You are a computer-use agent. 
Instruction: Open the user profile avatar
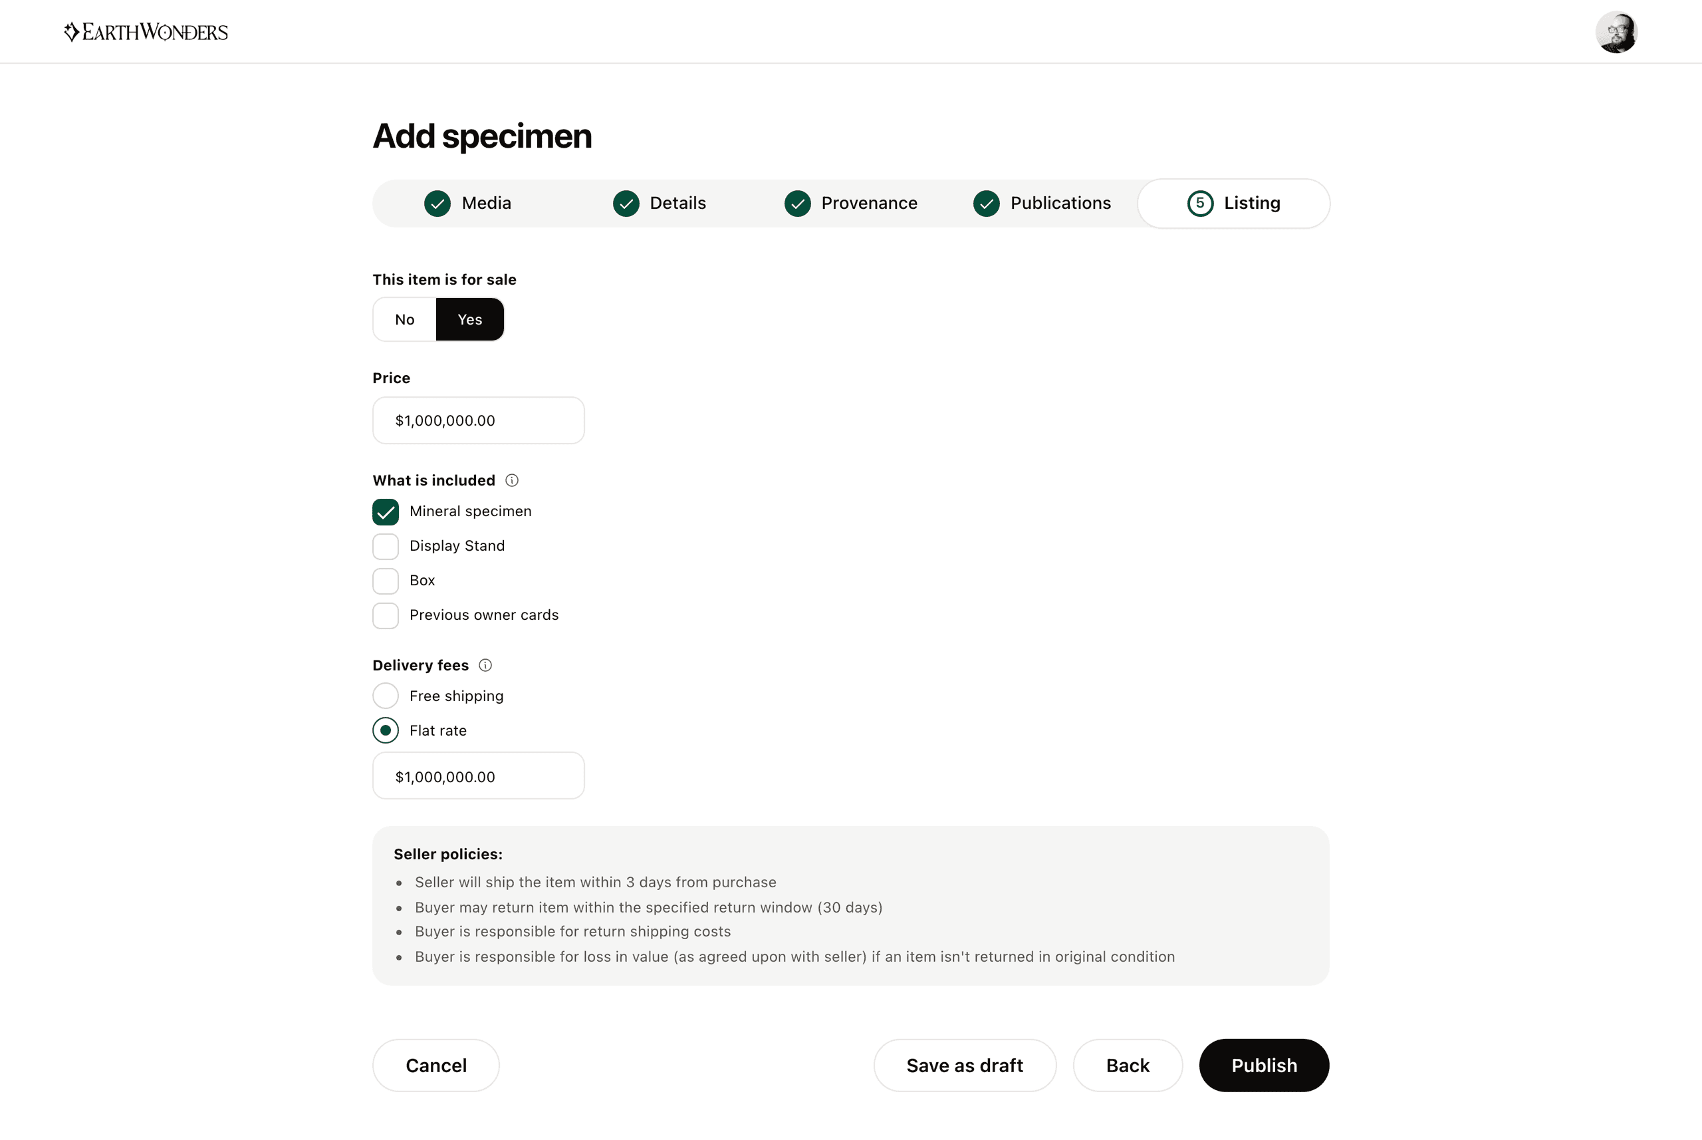[1616, 32]
